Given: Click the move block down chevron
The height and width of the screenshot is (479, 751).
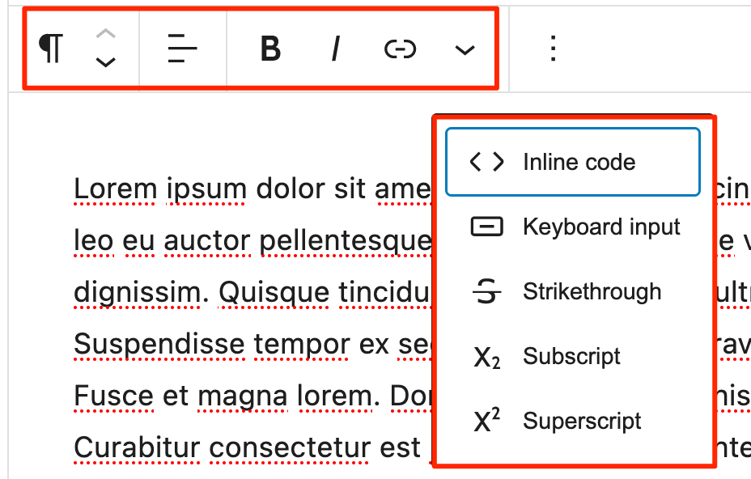Looking at the screenshot, I should point(104,62).
